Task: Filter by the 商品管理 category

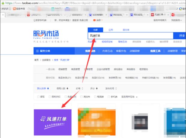Action: click(75, 69)
